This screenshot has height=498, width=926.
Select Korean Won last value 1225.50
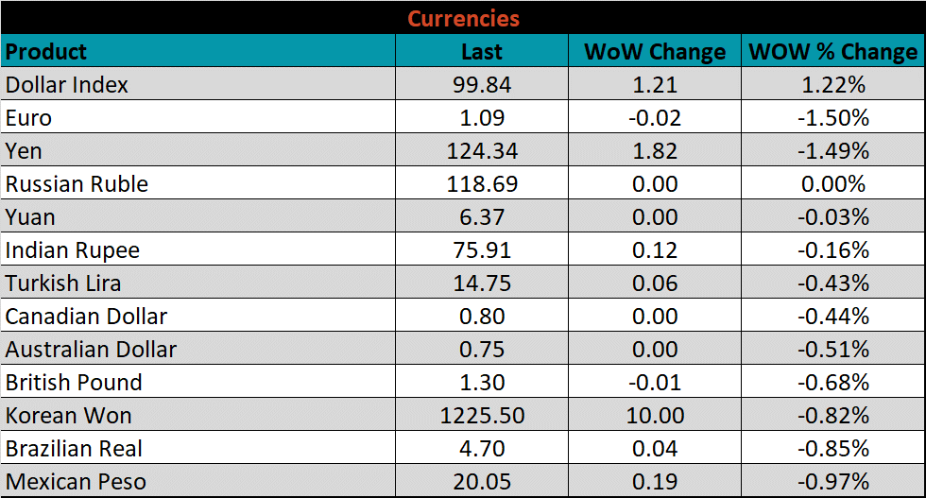pyautogui.click(x=482, y=416)
